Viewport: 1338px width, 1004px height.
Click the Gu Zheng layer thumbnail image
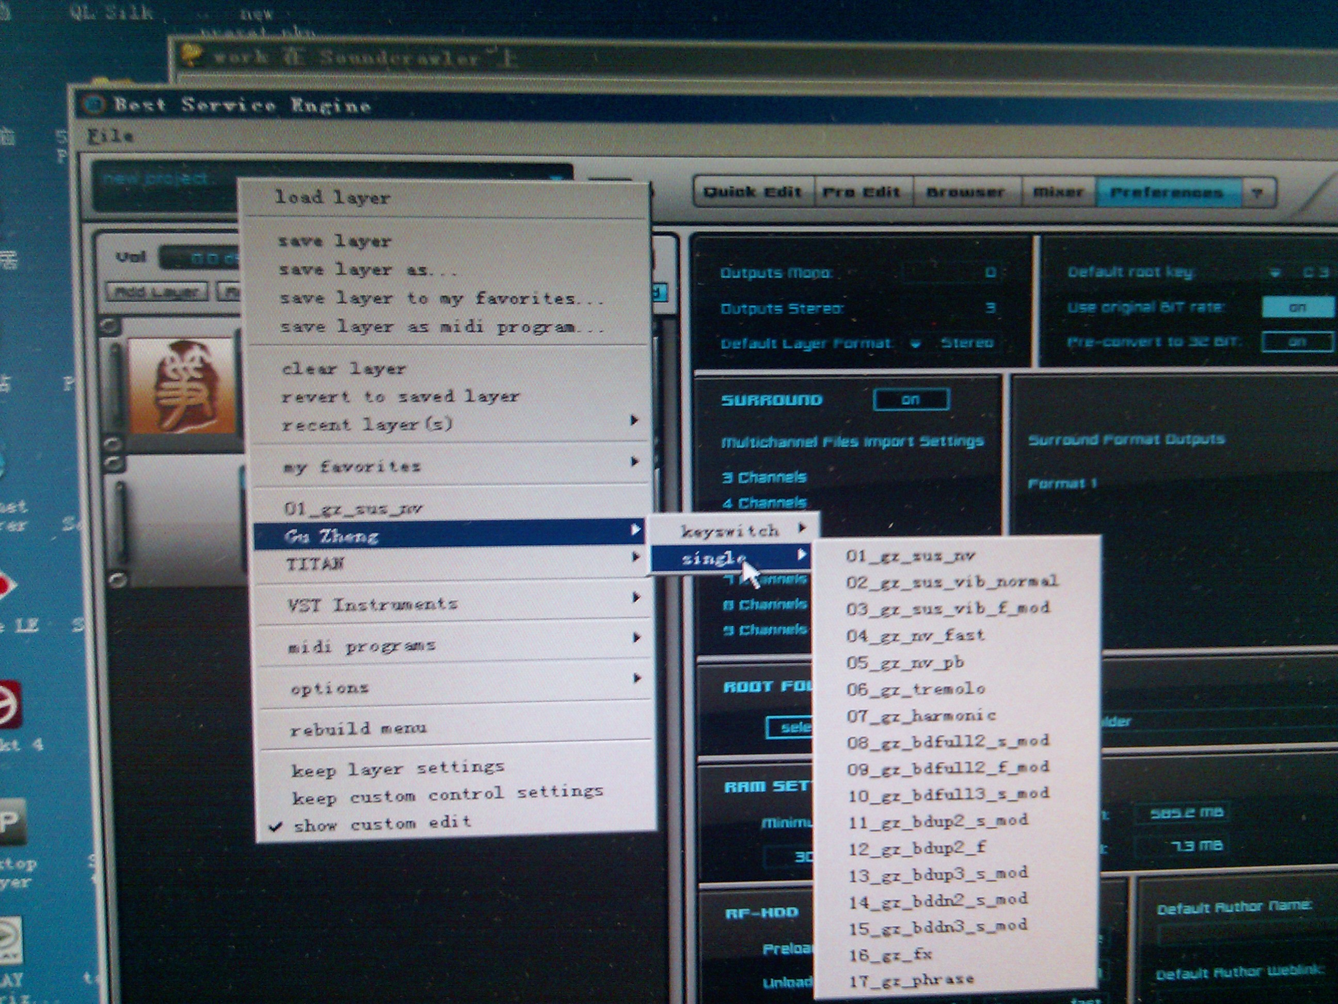pos(182,385)
